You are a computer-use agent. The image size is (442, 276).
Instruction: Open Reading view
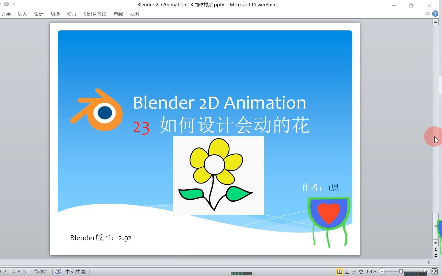(x=354, y=271)
